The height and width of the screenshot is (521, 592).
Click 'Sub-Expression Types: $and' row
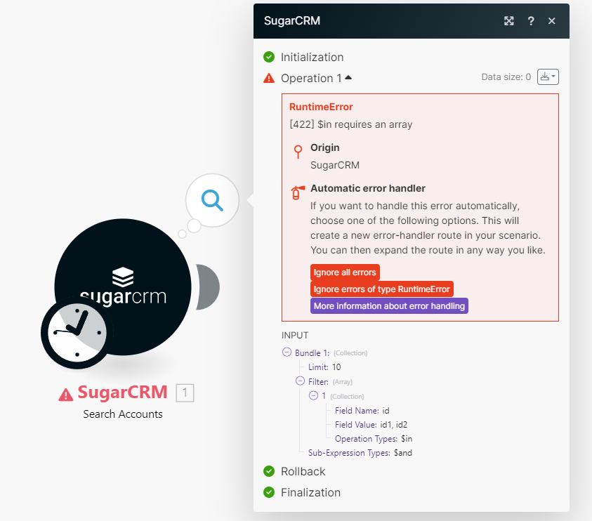point(360,453)
